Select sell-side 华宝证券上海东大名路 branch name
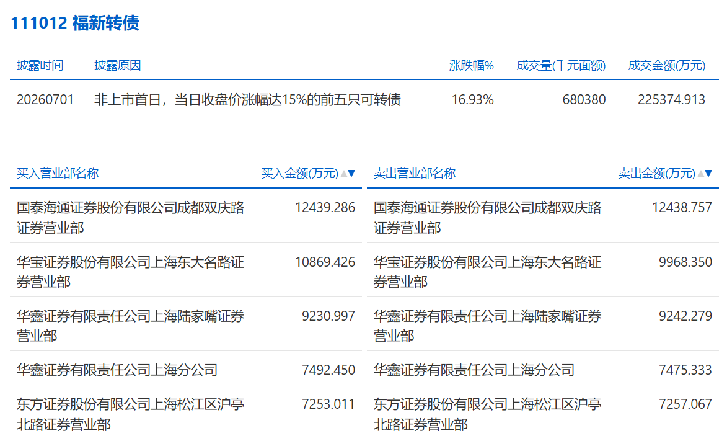Screen dimensions: 727x441 (487, 272)
